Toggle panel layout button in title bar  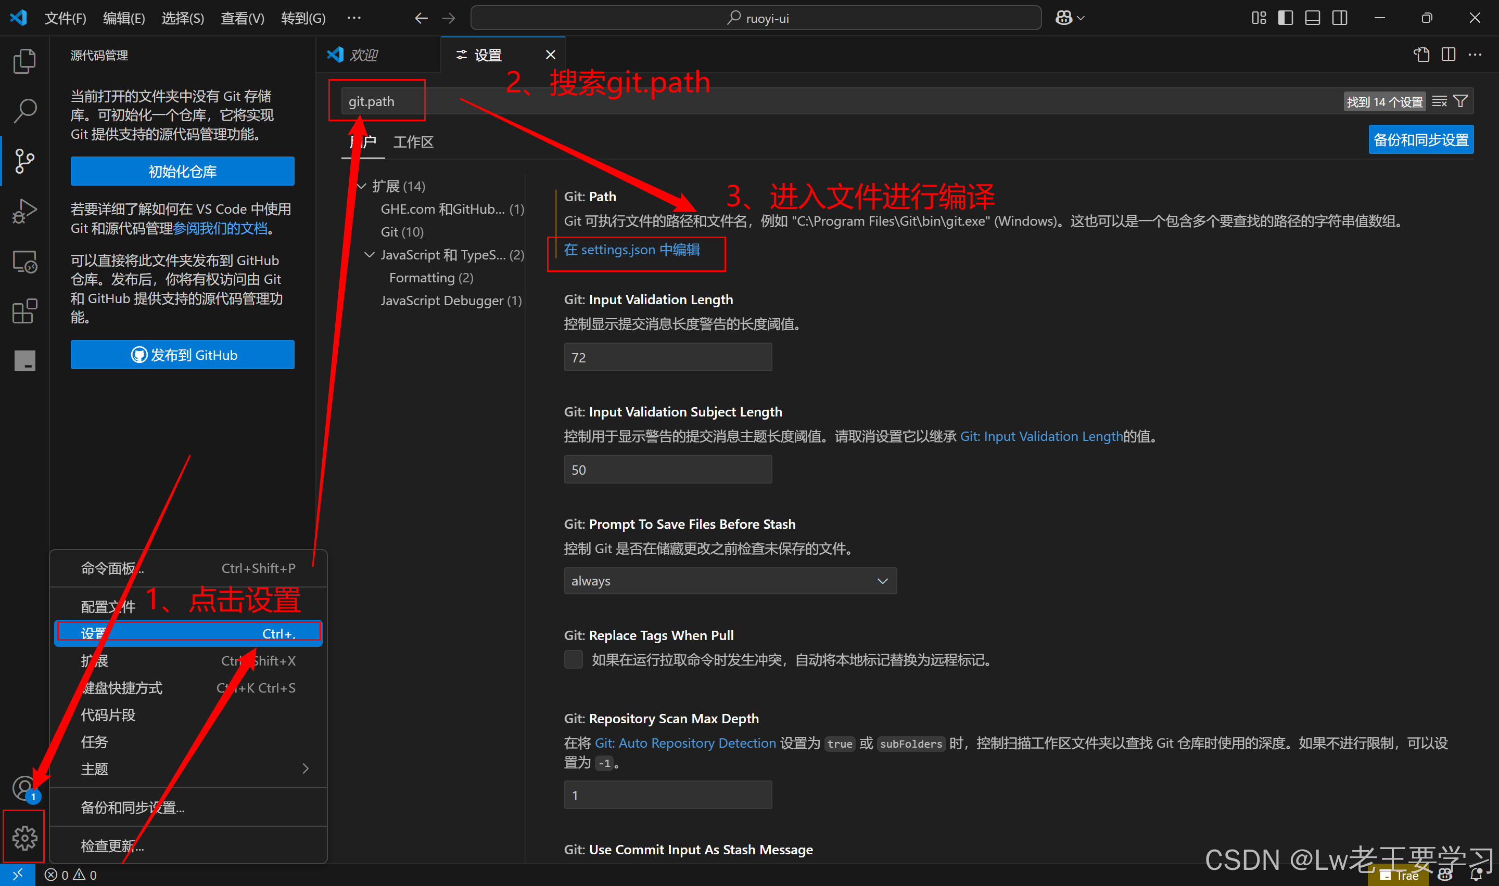click(1312, 18)
